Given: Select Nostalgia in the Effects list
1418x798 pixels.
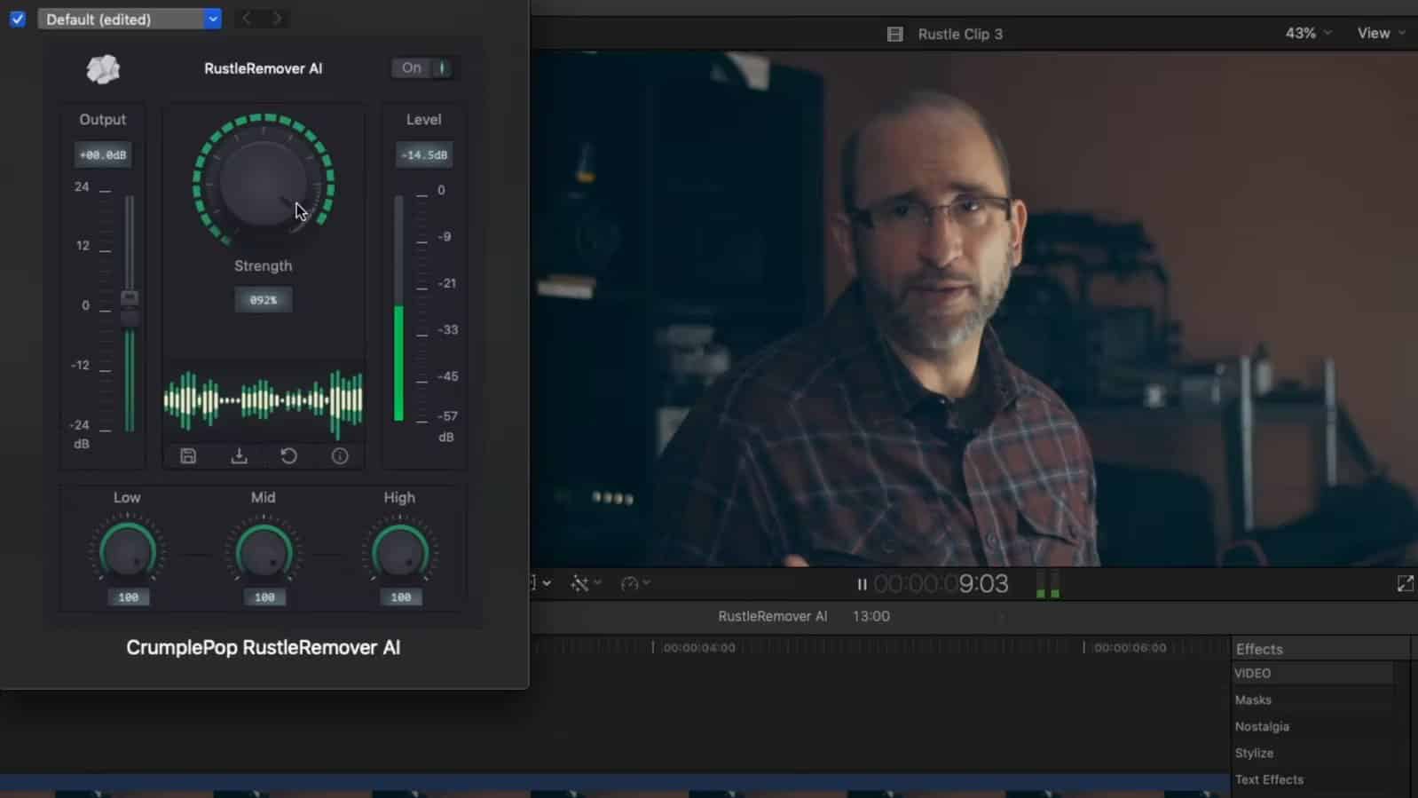Looking at the screenshot, I should 1262,726.
